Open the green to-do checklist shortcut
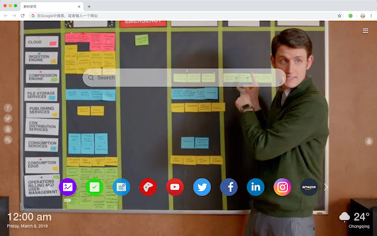 [94, 187]
